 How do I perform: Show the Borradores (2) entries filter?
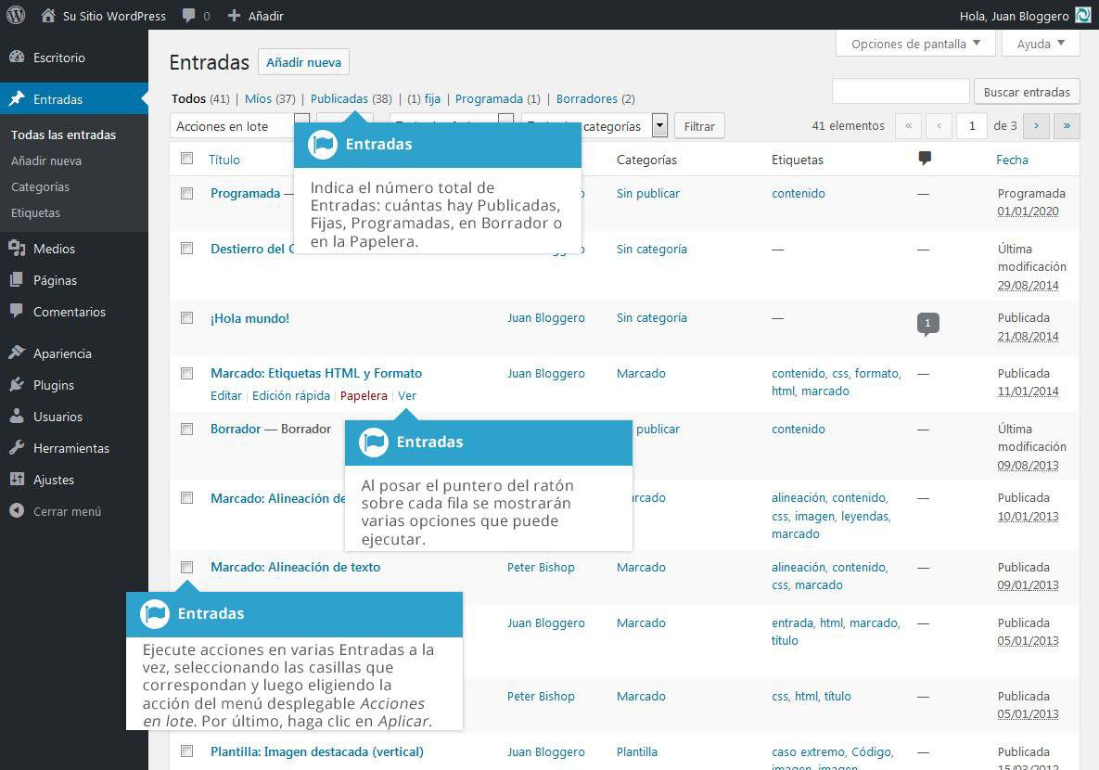(x=595, y=99)
